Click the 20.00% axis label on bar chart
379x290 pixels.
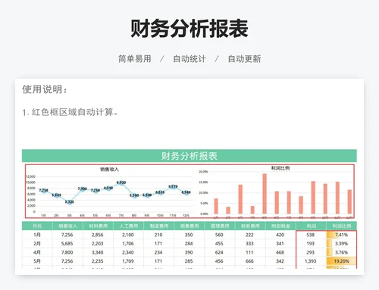(x=203, y=172)
